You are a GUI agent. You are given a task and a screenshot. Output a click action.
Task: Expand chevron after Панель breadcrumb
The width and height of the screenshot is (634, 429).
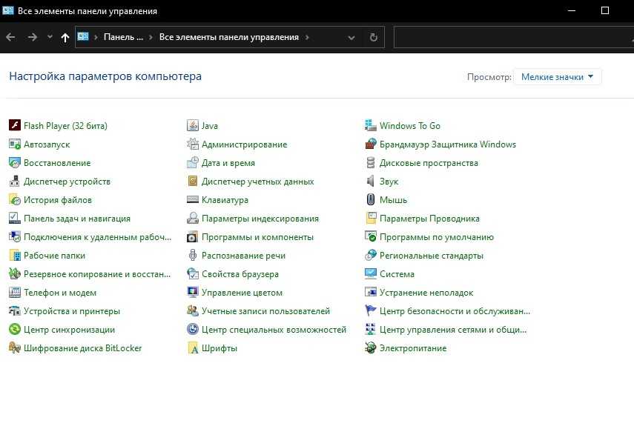151,37
